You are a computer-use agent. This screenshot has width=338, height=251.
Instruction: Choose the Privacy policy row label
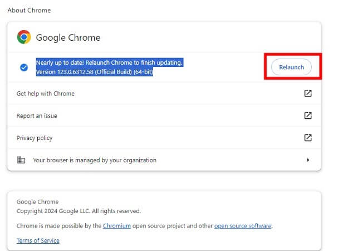pos(35,138)
